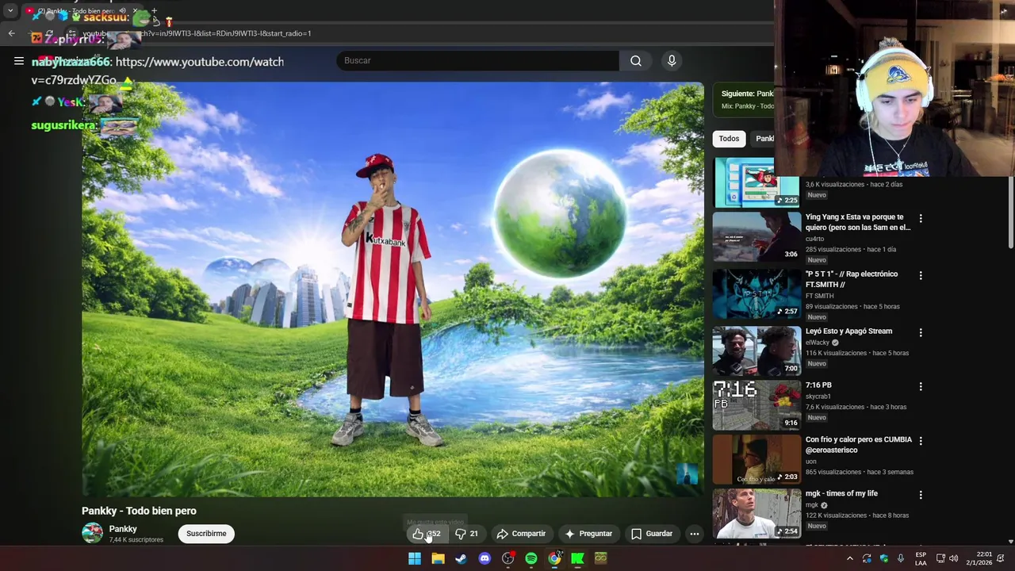Click the Compartir share button
This screenshot has width=1015, height=571.
[x=521, y=534]
